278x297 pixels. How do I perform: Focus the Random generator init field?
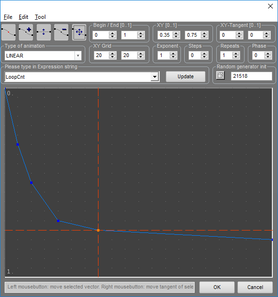click(x=252, y=76)
